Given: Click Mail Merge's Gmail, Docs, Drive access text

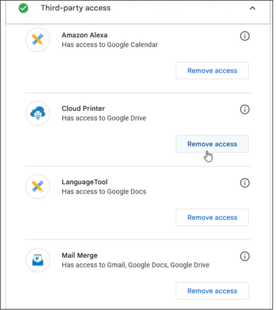Looking at the screenshot, I should pyautogui.click(x=135, y=265).
